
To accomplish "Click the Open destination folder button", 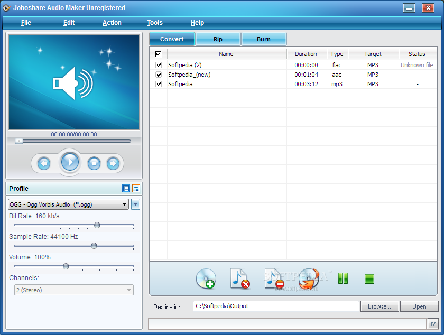I will [x=419, y=306].
